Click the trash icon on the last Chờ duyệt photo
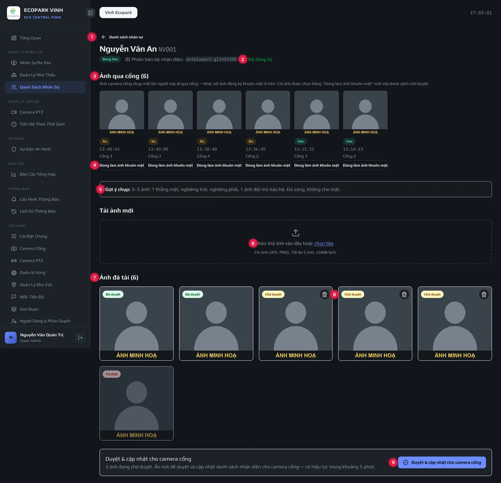Image resolution: width=501 pixels, height=483 pixels. [x=484, y=295]
